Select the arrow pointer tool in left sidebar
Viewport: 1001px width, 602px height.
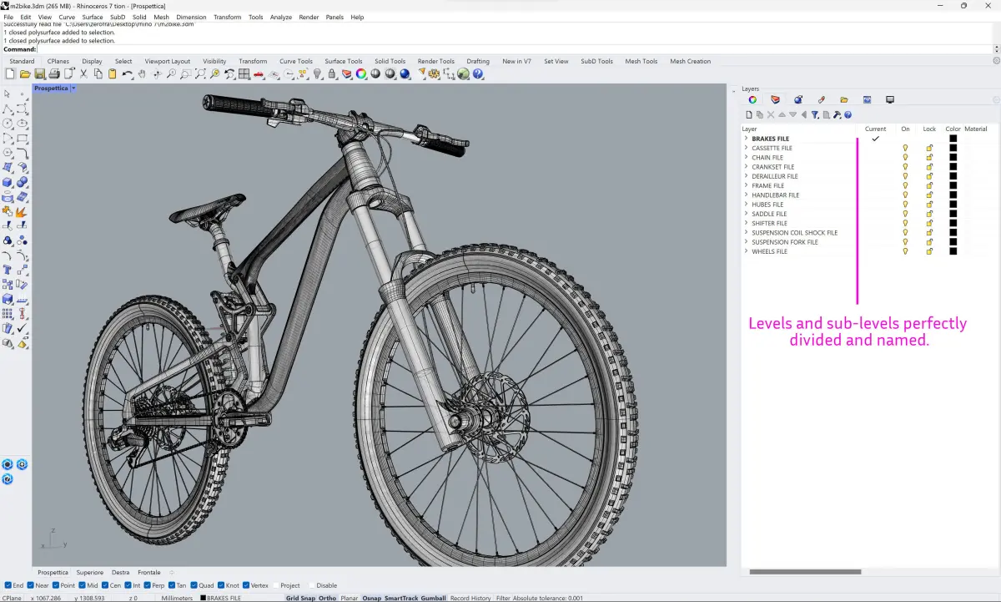click(x=8, y=94)
